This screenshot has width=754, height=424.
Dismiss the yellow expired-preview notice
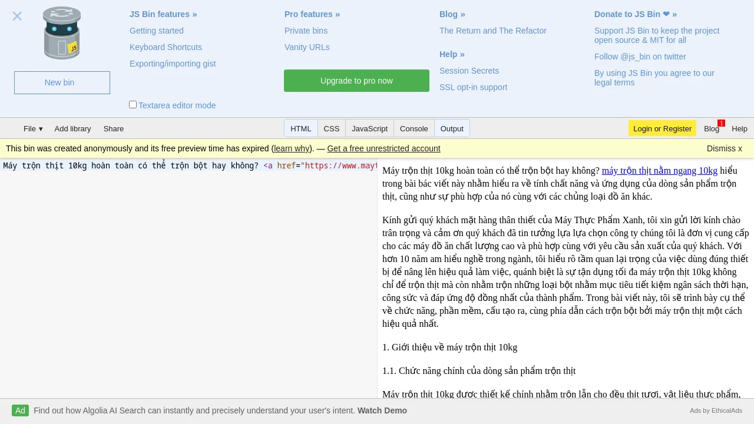click(x=725, y=148)
